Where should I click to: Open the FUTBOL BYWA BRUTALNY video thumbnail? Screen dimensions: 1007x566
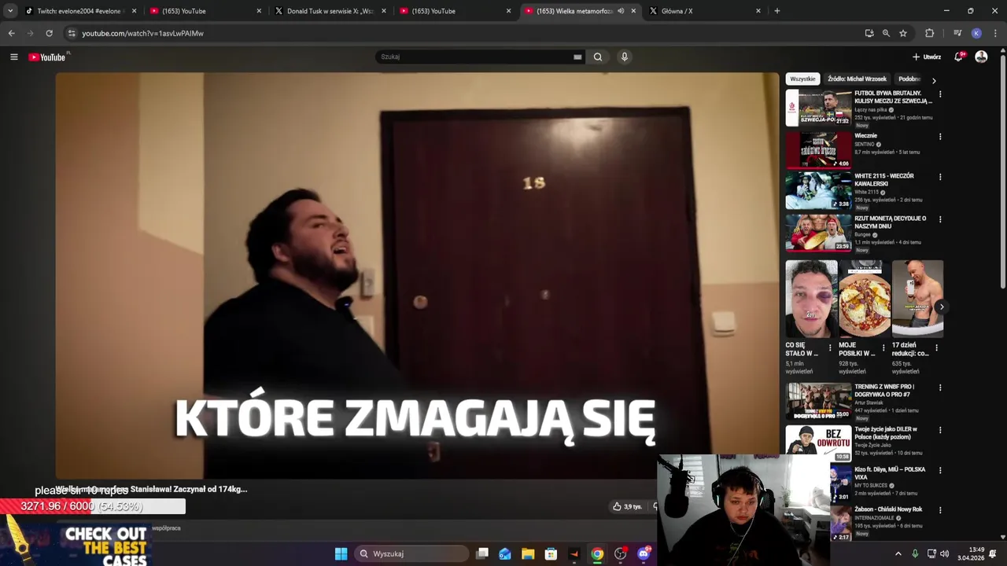pyautogui.click(x=818, y=108)
